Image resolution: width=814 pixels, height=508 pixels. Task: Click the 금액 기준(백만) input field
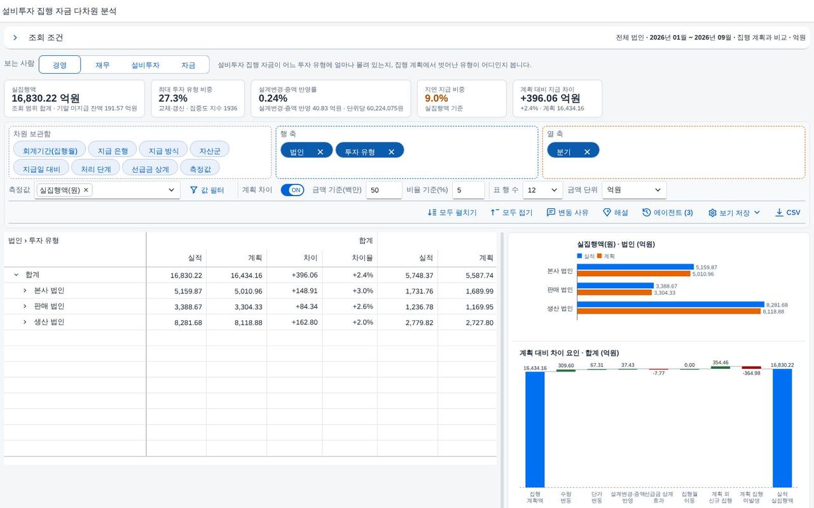point(383,190)
